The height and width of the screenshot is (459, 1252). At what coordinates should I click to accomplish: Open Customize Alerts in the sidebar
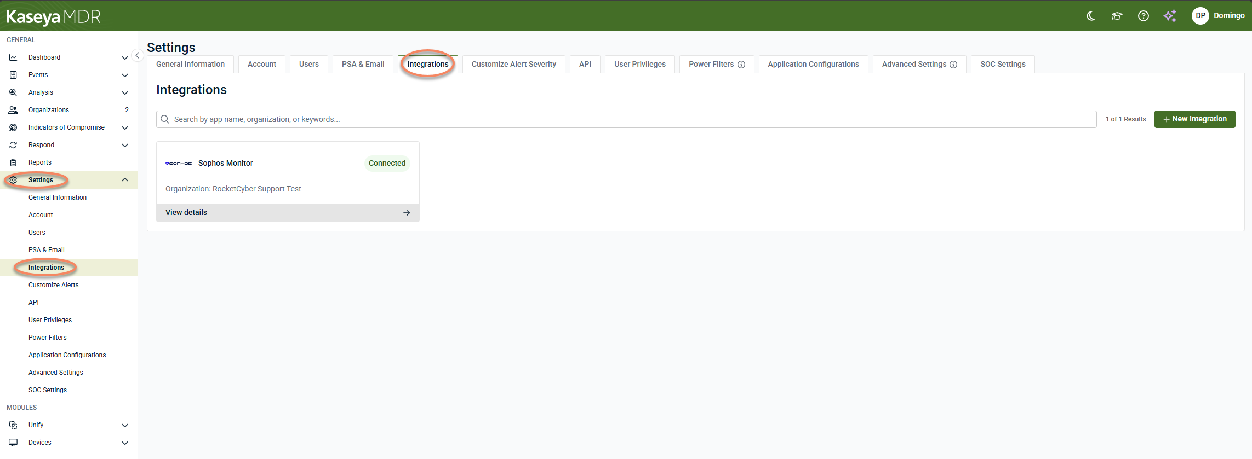coord(54,285)
